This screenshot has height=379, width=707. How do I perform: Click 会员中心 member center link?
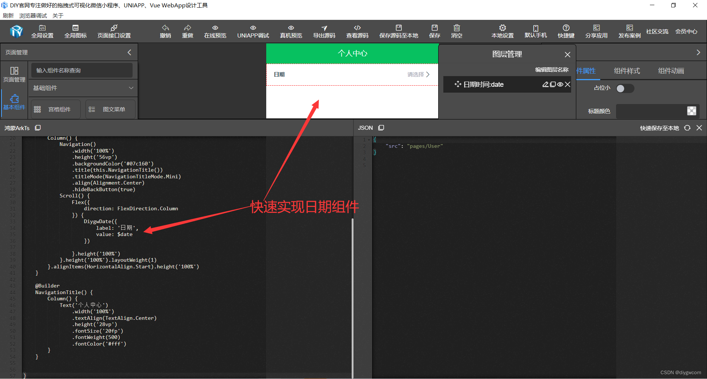click(x=686, y=32)
